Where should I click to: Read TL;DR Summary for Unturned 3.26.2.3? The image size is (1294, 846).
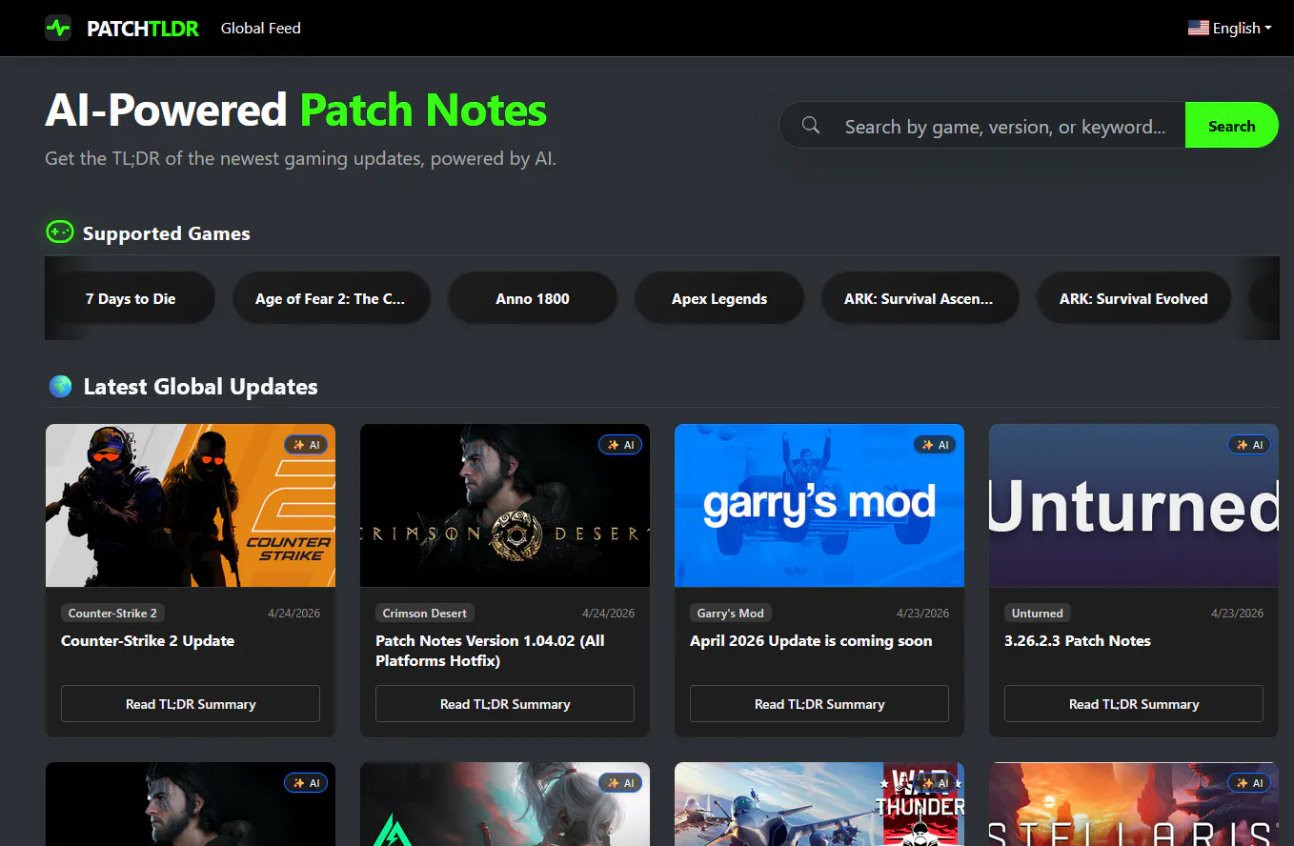tap(1134, 704)
